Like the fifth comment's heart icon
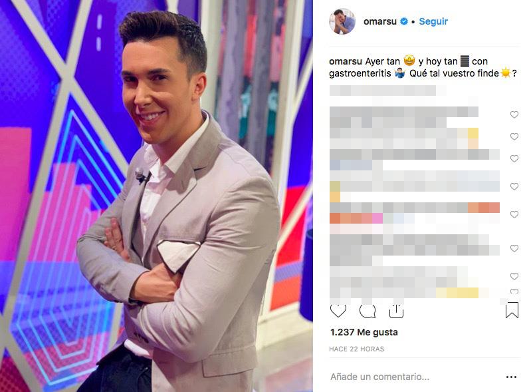The image size is (529, 392). pos(514,214)
